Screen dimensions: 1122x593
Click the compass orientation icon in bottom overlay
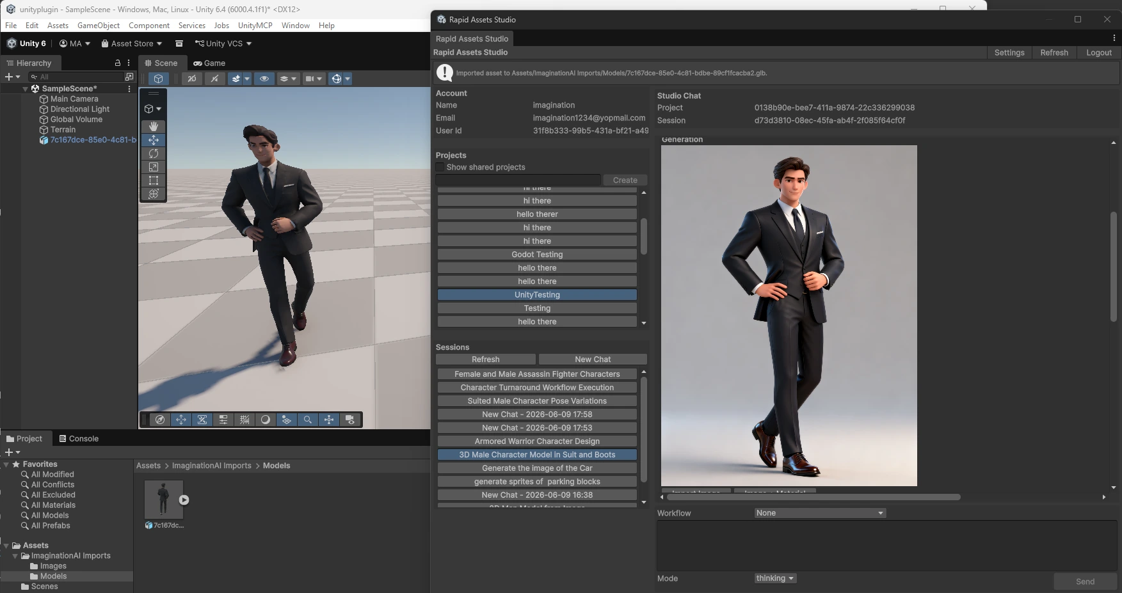[x=160, y=420]
